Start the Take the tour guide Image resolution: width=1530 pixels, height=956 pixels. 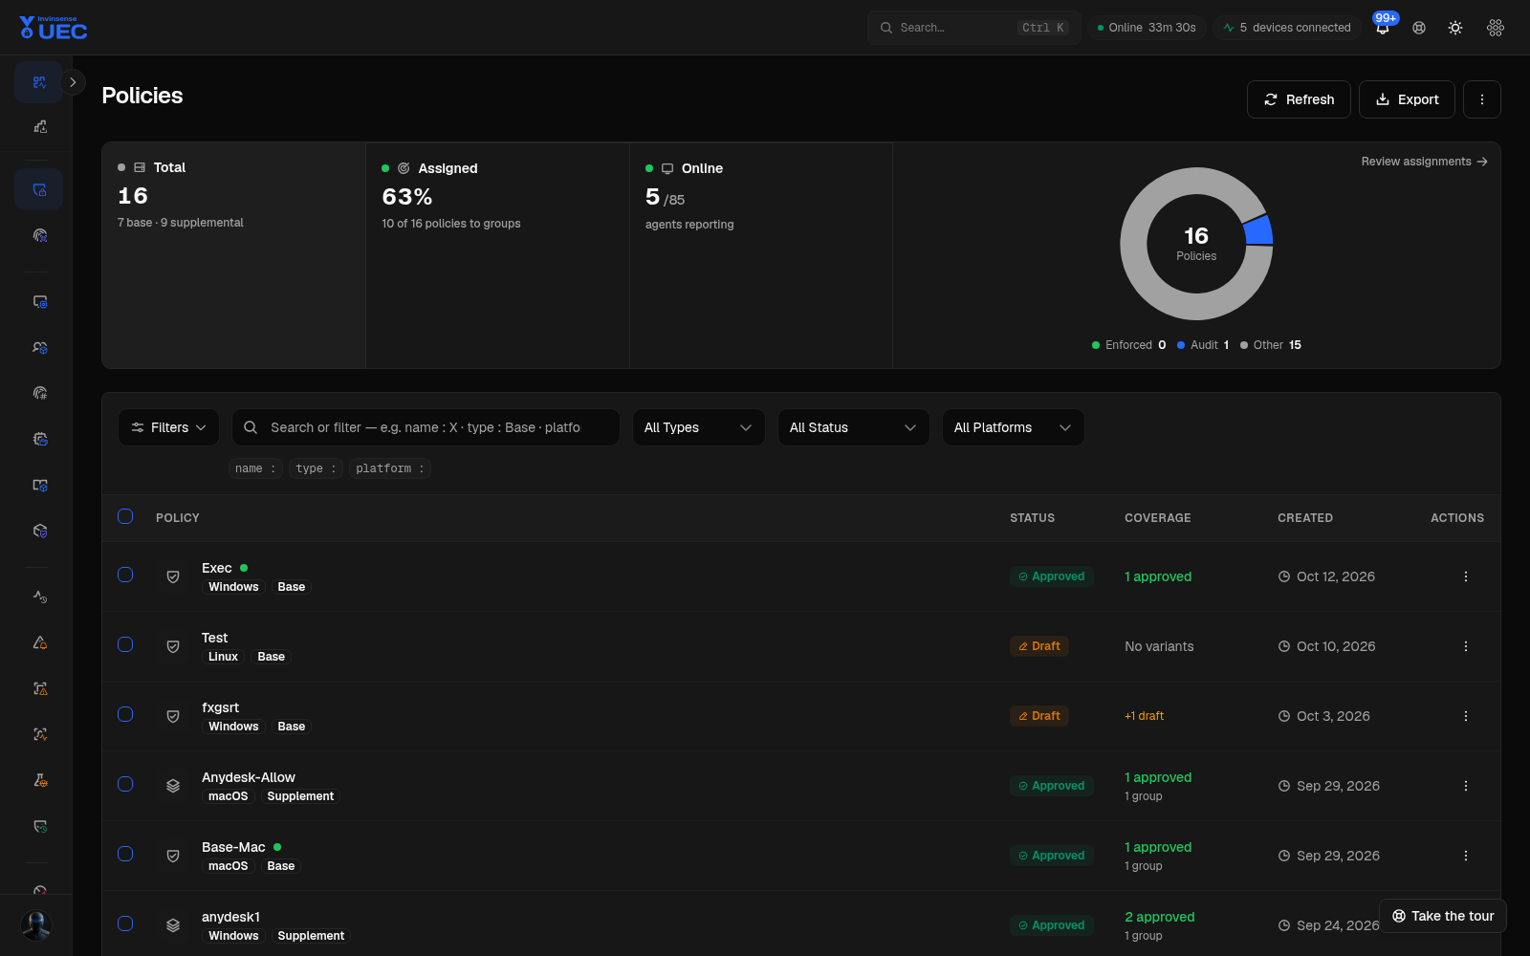1443,916
